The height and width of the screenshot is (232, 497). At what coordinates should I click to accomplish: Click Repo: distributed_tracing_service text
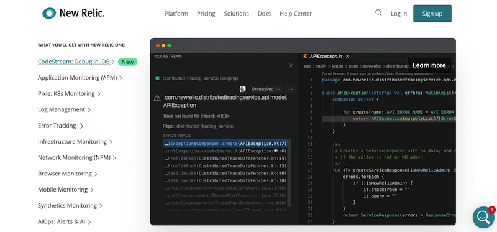(198, 126)
